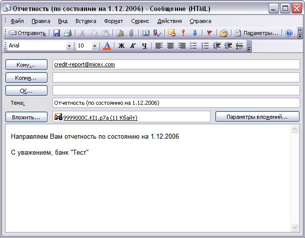The image size is (305, 238).
Task: Open the Файл menu
Action: (x=17, y=21)
